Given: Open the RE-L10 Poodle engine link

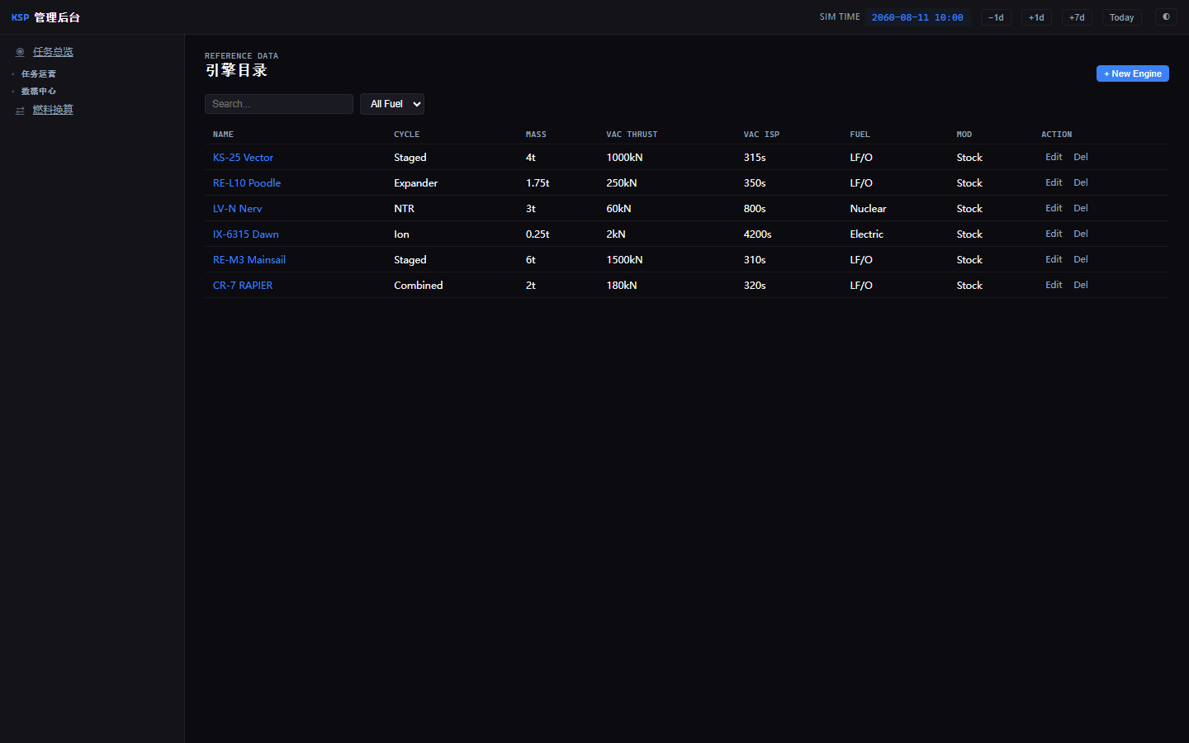Looking at the screenshot, I should pos(247,183).
